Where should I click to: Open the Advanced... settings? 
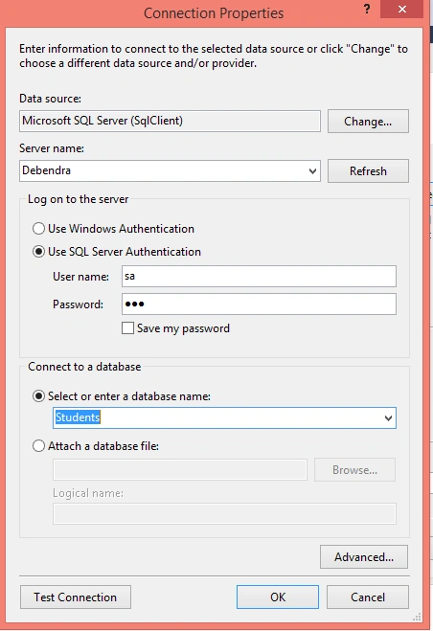(364, 557)
